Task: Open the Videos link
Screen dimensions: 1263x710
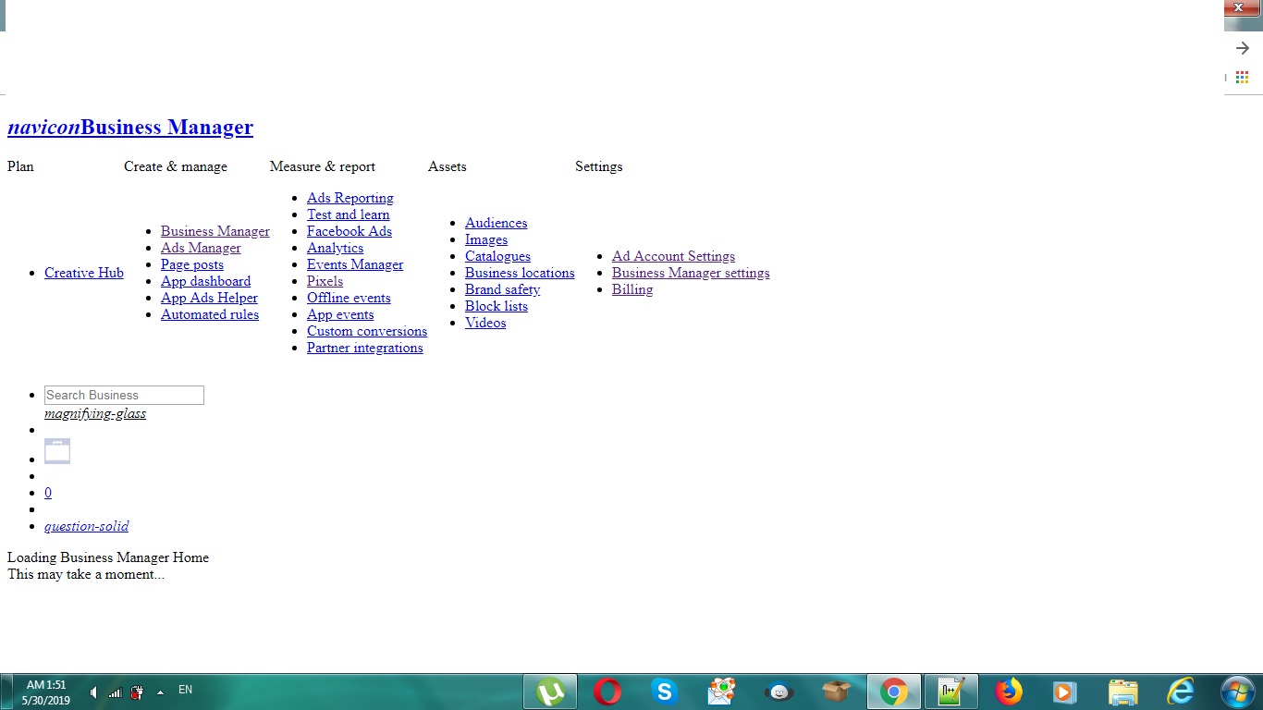Action: tap(485, 323)
